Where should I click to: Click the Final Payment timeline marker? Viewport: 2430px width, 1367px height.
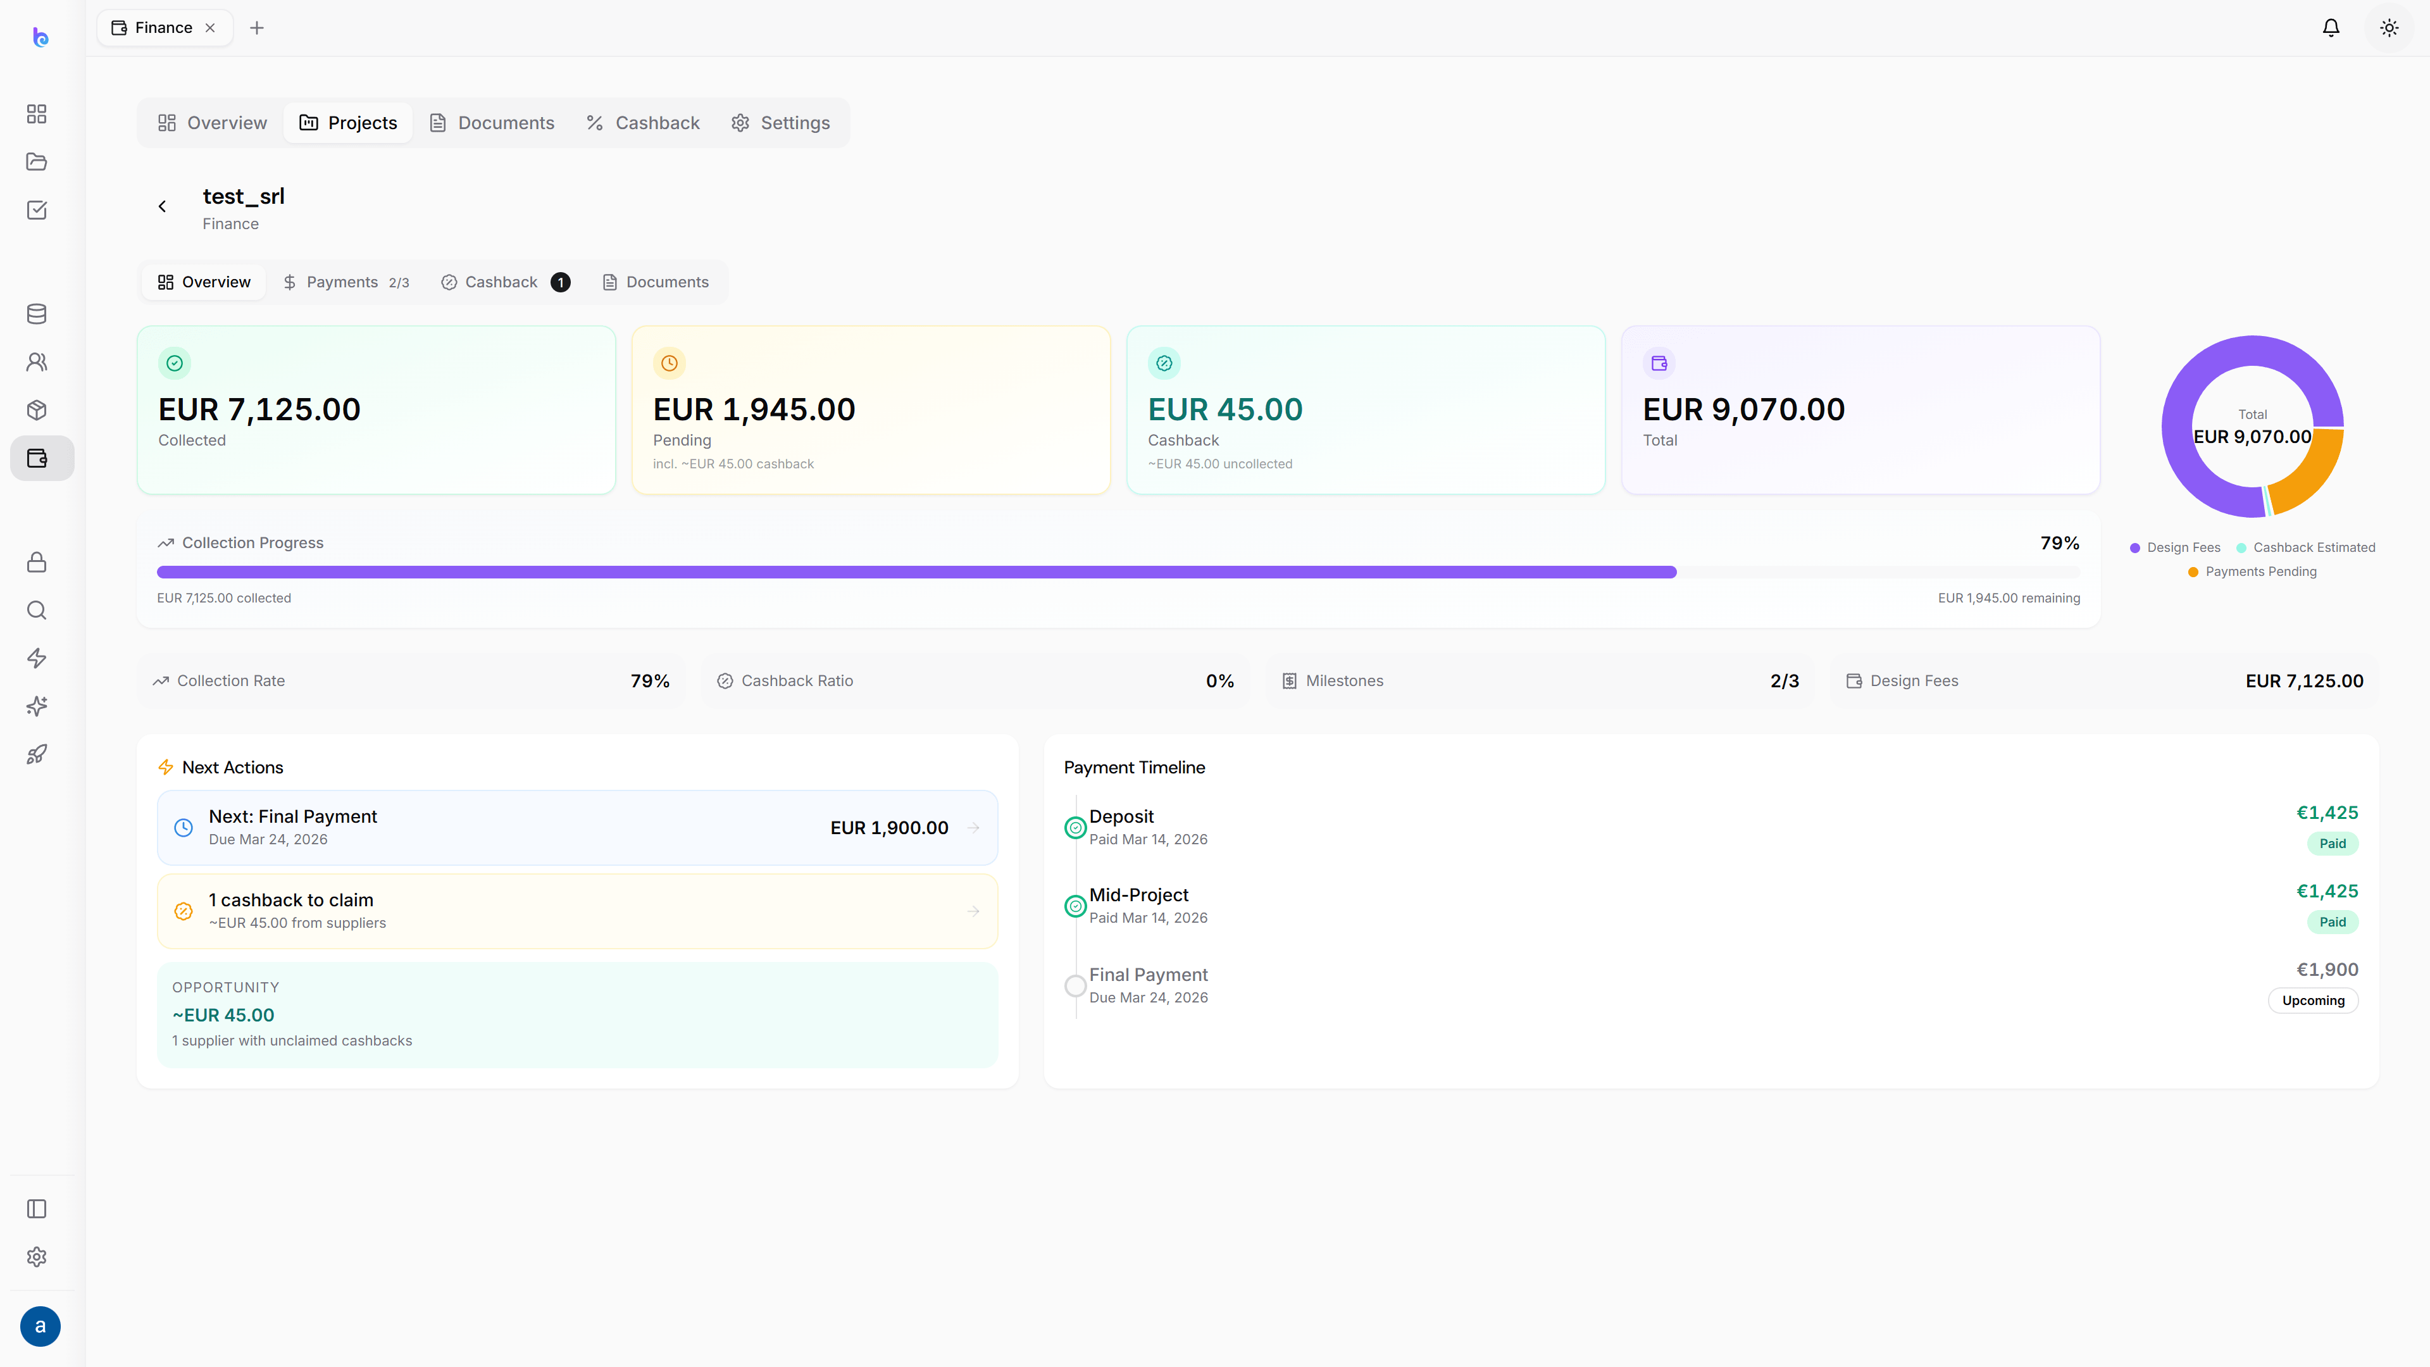pos(1075,986)
